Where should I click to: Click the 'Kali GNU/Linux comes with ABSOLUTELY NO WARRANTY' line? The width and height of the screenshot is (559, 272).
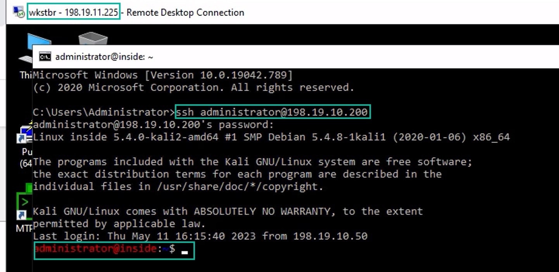click(228, 212)
